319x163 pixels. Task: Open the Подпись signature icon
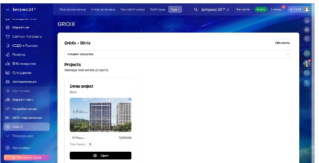[8, 54]
